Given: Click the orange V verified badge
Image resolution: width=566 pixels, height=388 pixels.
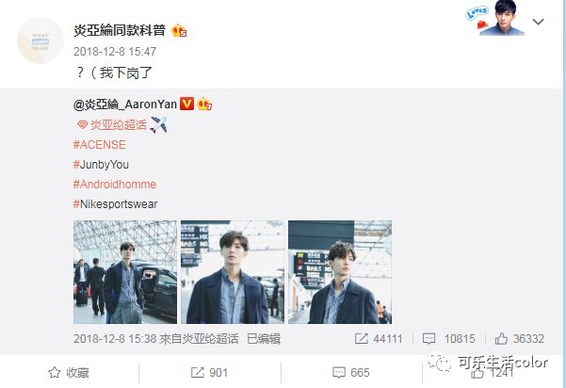Looking at the screenshot, I should tap(186, 104).
